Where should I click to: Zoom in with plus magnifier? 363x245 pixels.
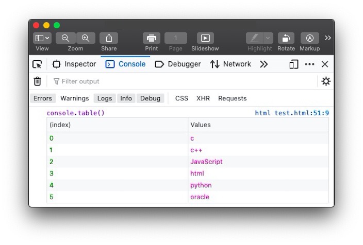[86, 38]
